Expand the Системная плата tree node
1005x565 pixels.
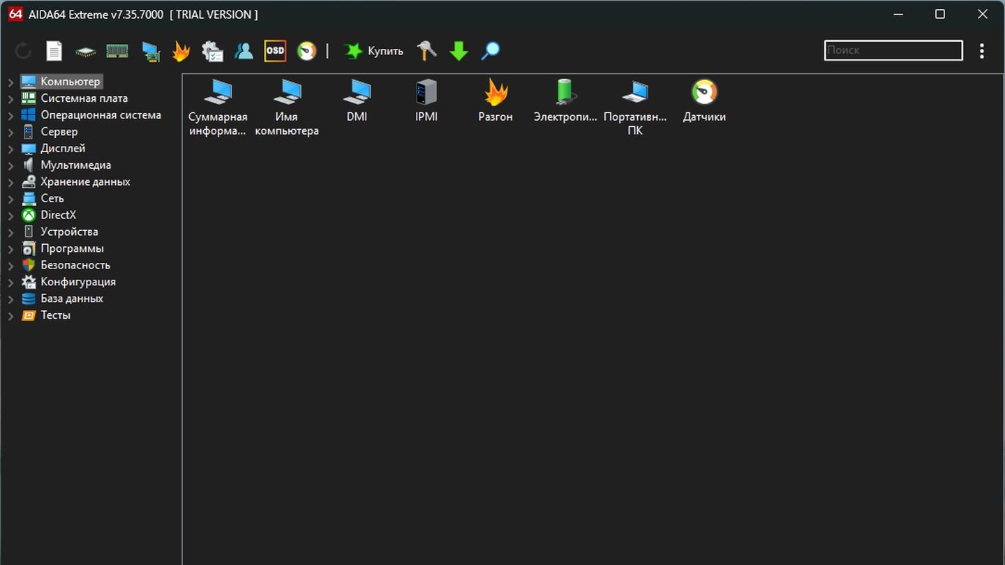(x=10, y=99)
